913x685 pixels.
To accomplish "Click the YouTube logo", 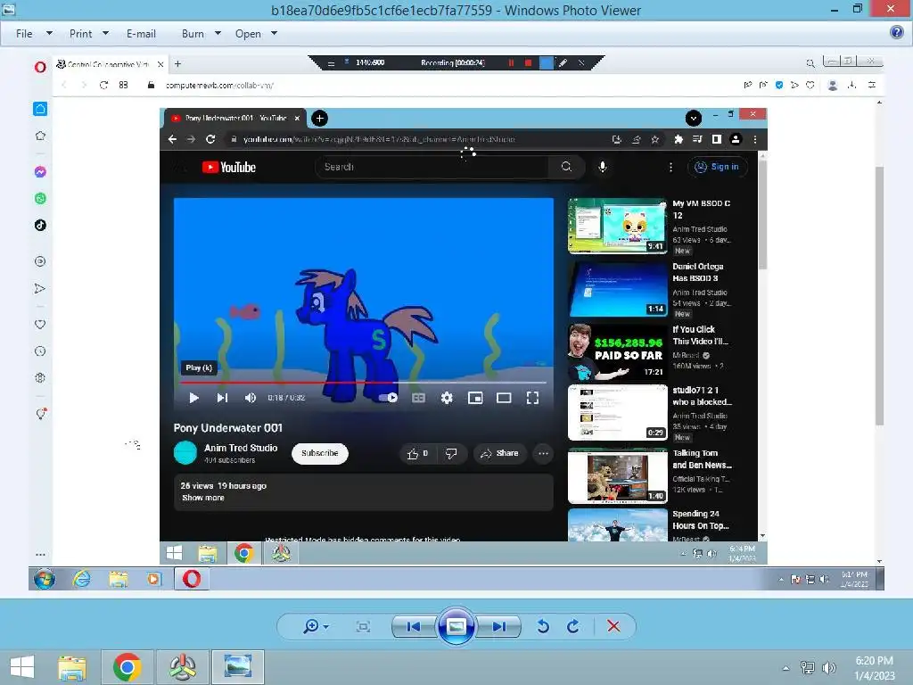I will [x=229, y=167].
